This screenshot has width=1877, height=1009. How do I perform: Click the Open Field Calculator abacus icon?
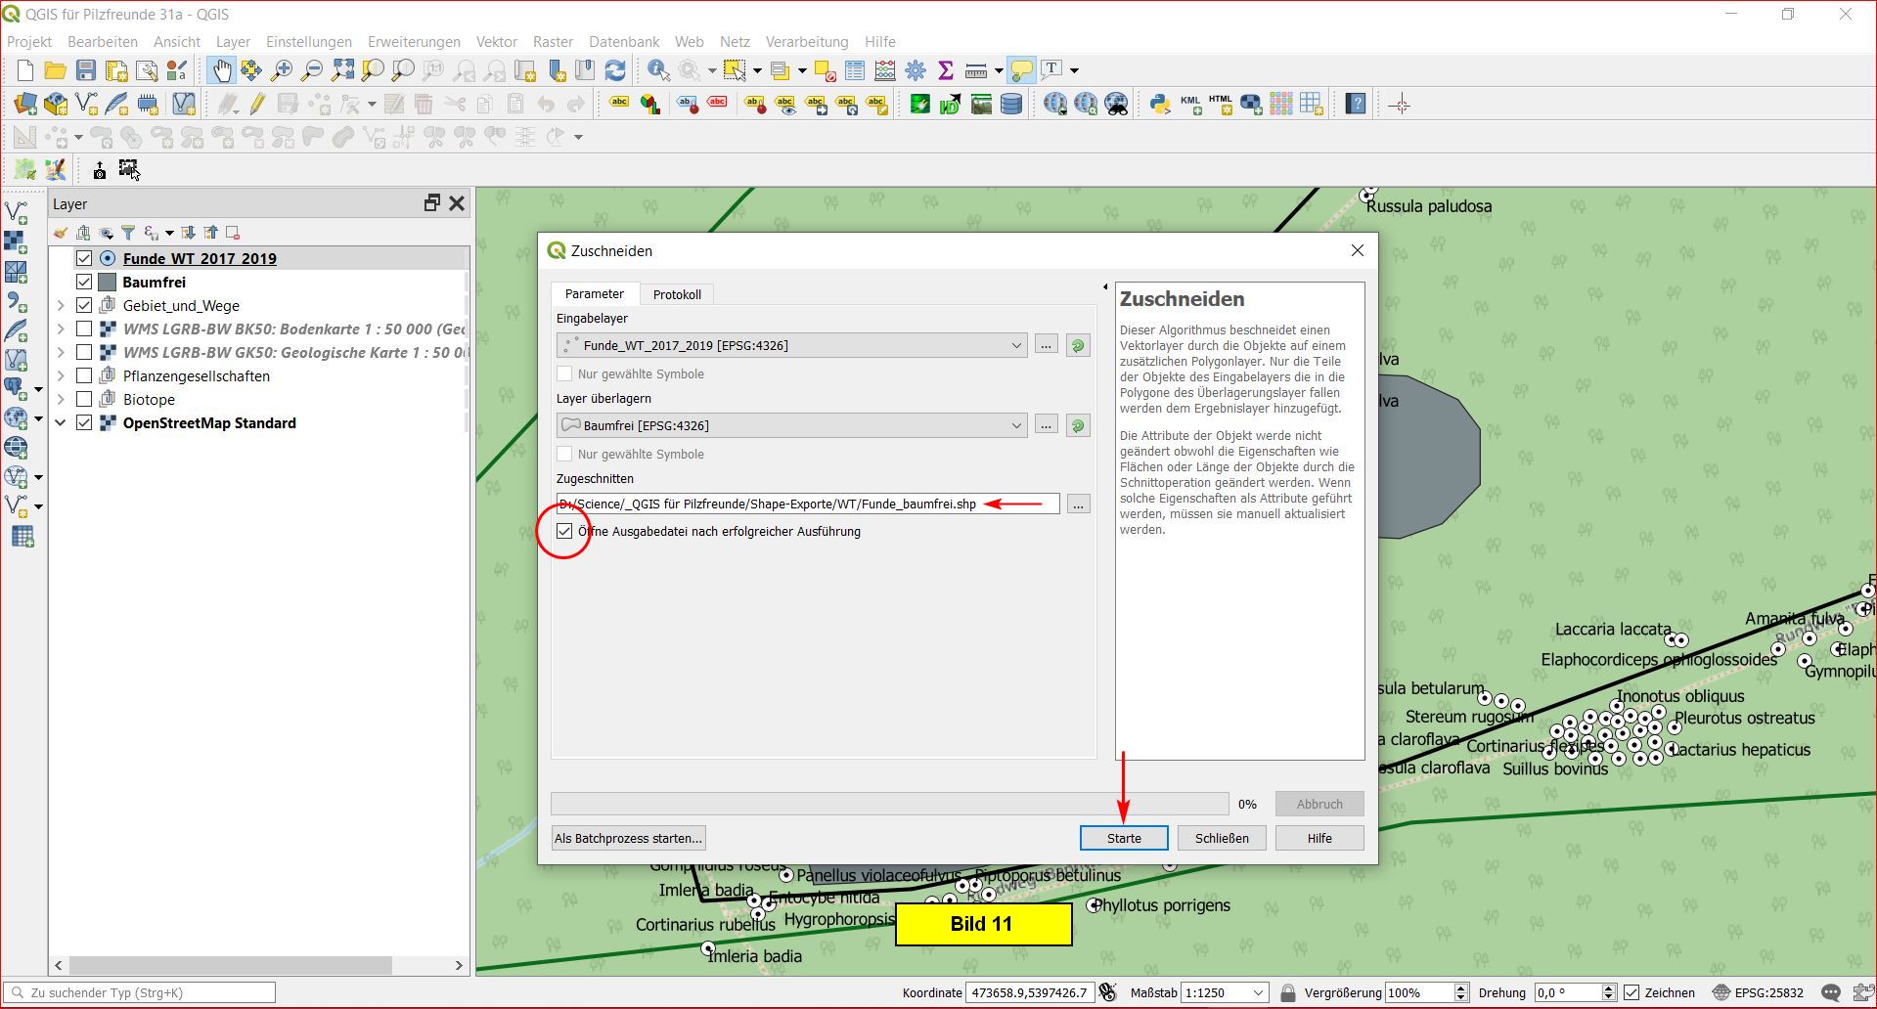[885, 70]
